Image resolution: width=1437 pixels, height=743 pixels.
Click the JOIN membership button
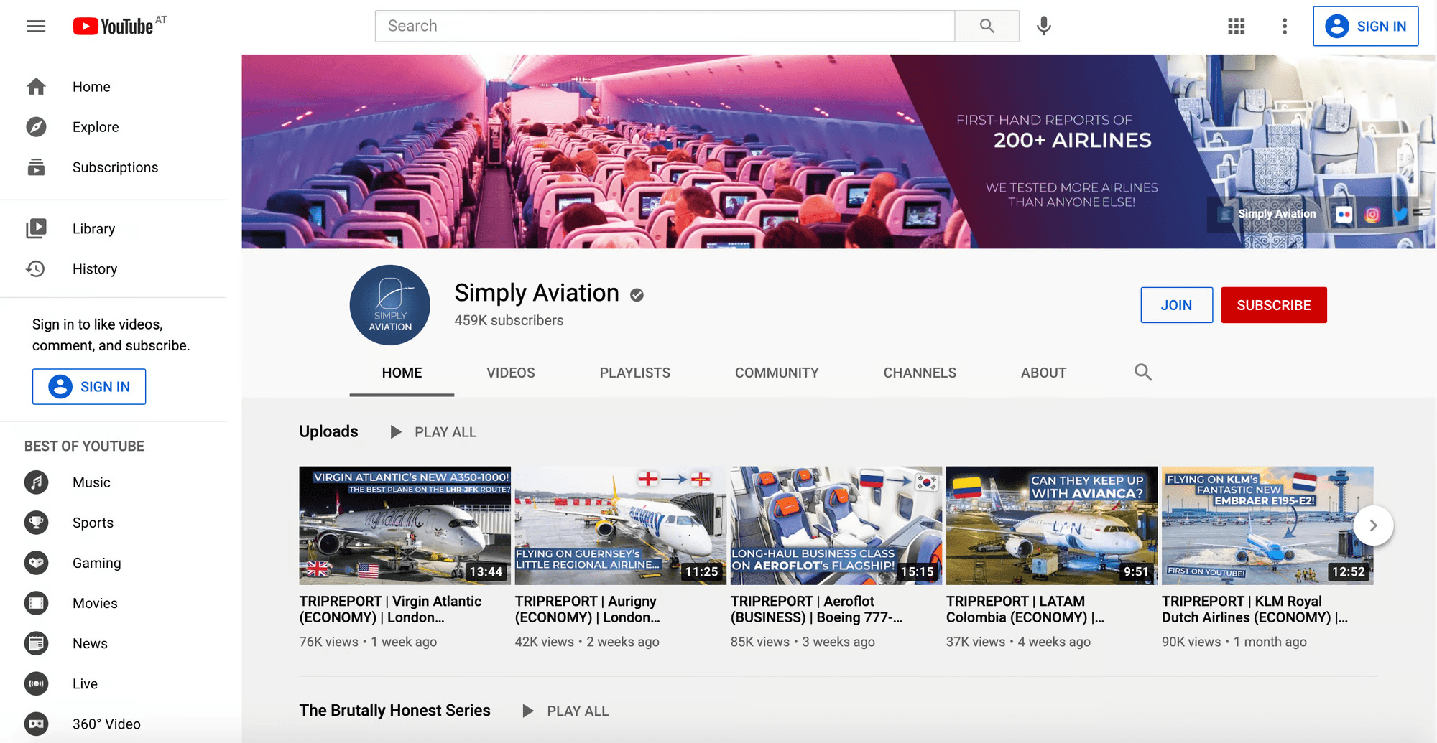pos(1176,305)
